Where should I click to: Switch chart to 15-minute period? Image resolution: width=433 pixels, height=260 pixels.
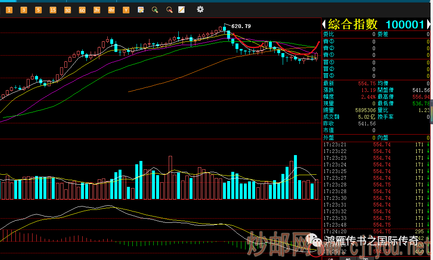53,10
